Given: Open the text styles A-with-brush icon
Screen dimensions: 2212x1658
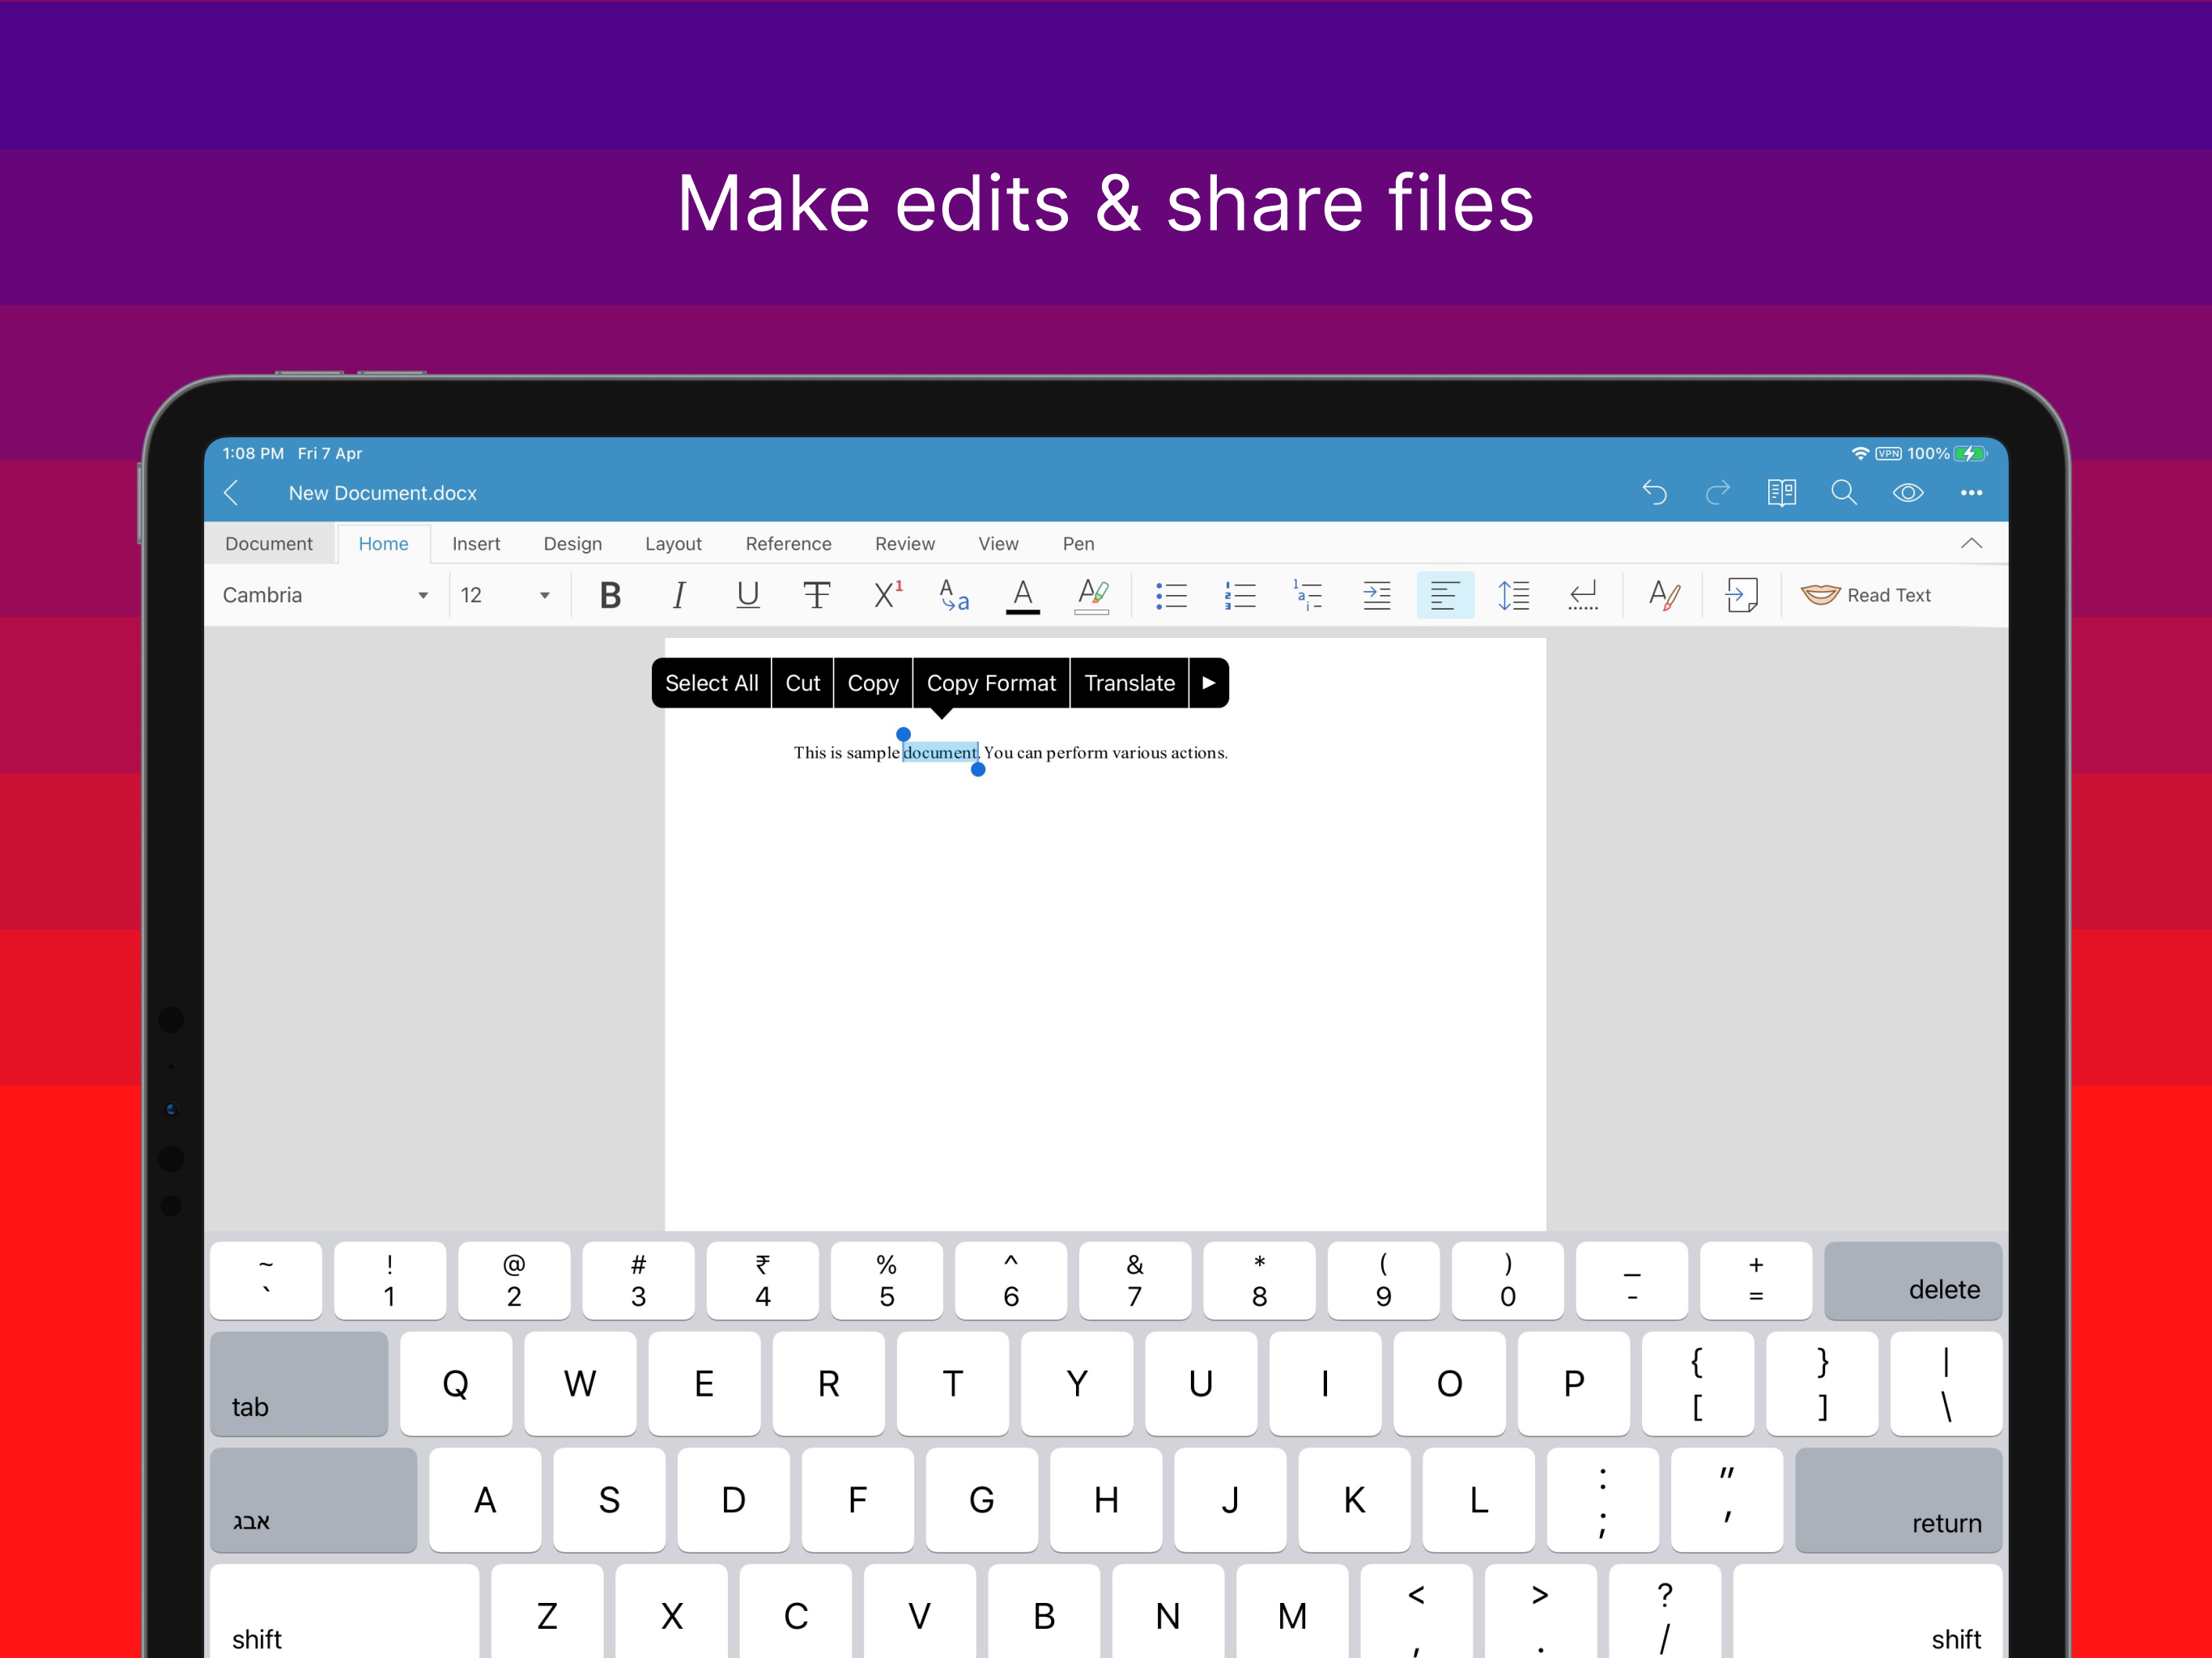Looking at the screenshot, I should [1663, 595].
